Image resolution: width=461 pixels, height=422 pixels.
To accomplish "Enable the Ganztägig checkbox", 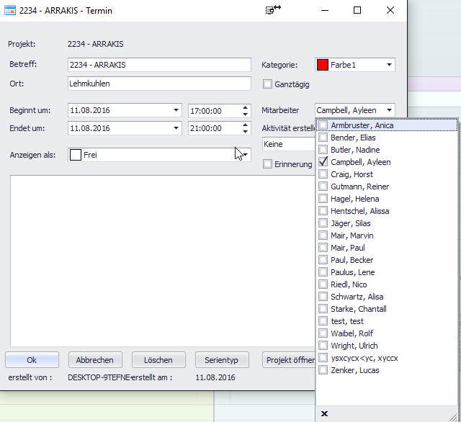I will click(268, 84).
